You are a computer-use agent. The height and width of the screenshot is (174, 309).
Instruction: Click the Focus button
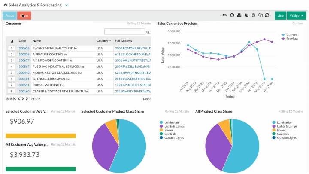point(9,15)
